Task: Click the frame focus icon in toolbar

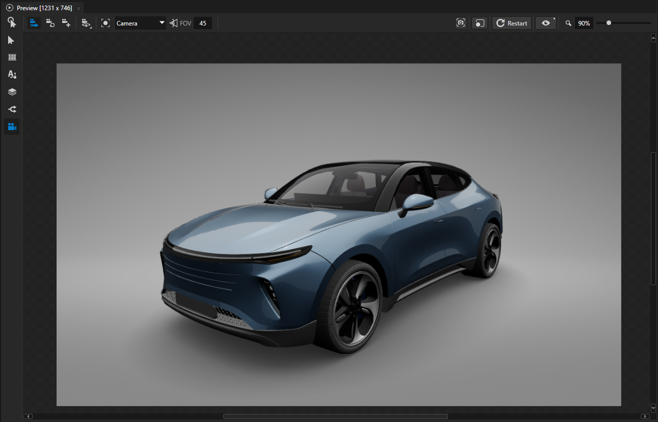Action: (105, 22)
